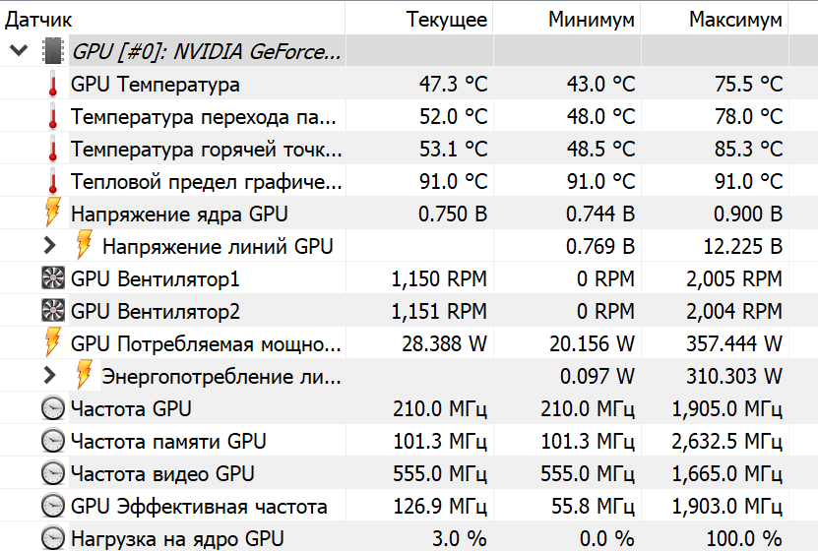The width and height of the screenshot is (818, 551).
Task: Click fan icon beside GPU Вентилятор2
Action: (52, 312)
